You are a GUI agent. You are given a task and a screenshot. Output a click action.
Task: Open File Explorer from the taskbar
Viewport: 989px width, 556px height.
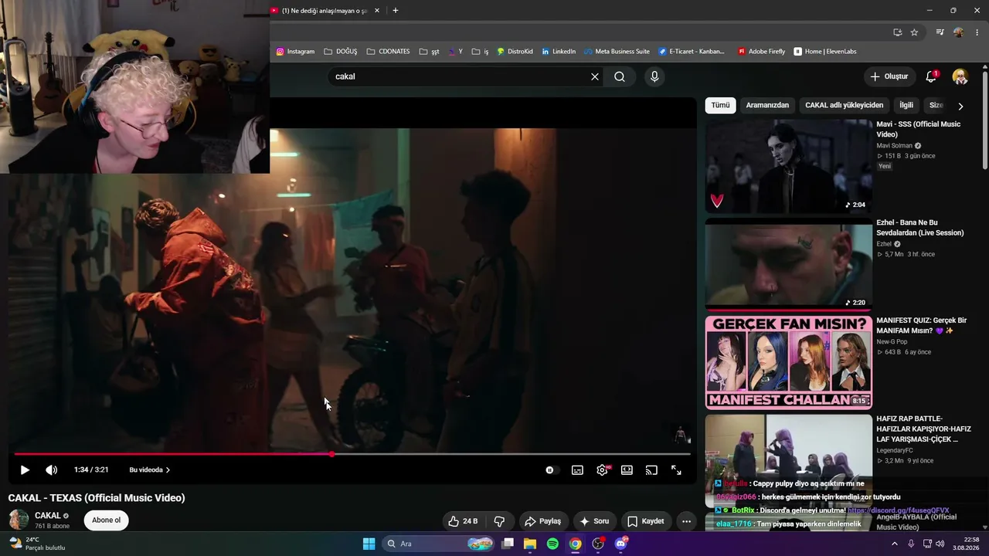(x=530, y=544)
